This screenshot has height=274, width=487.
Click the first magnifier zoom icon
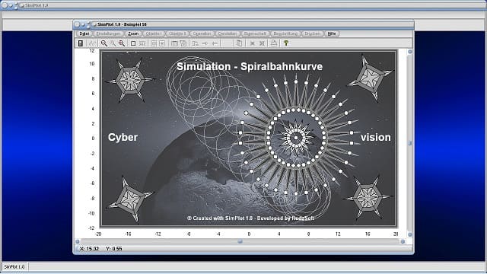(x=104, y=43)
